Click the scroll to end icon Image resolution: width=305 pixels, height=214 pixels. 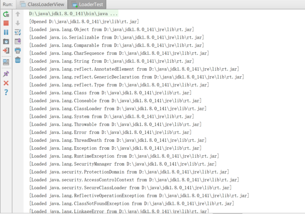tap(18, 41)
